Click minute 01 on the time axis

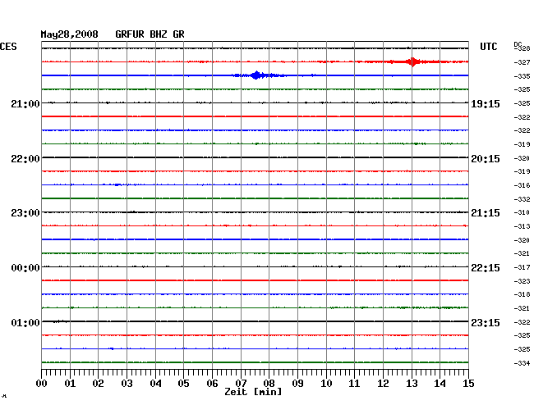(x=70, y=384)
